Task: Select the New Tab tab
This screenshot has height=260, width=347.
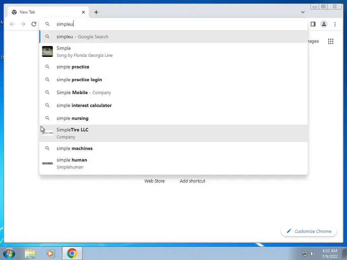Action: pos(48,12)
